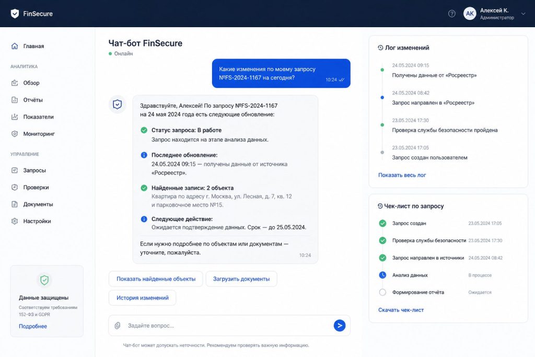
Task: Click the shield icon in Данные защищены card
Action: (44, 280)
